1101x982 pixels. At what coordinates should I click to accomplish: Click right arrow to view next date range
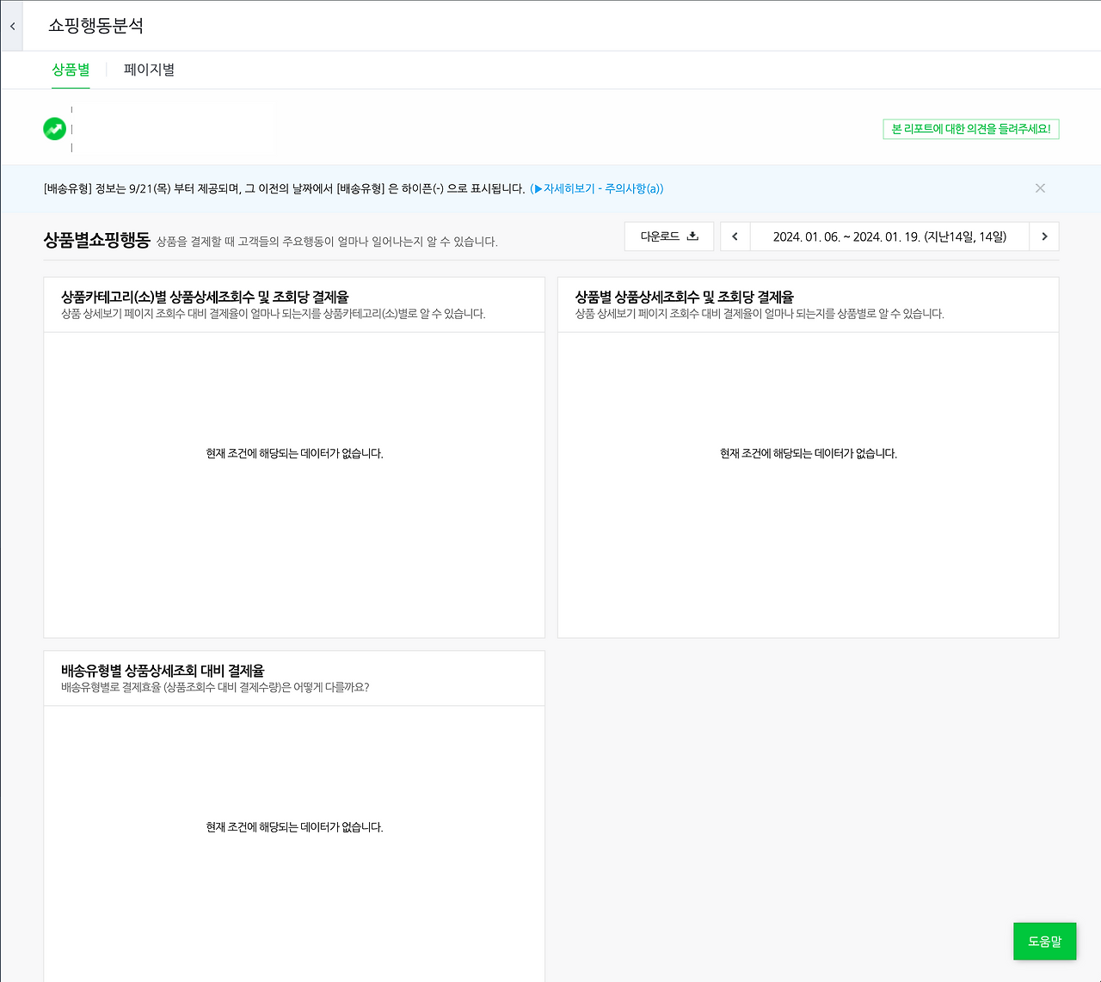[x=1044, y=236]
